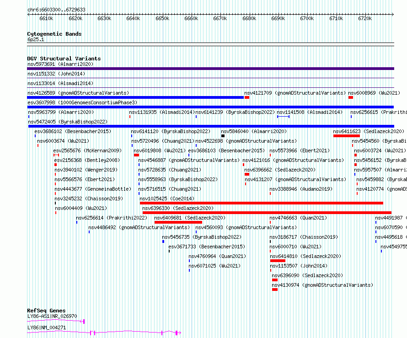This screenshot has height=338, width=407.
Task: Click the 6p25.1 cytogenetic band label
Action: click(x=36, y=39)
